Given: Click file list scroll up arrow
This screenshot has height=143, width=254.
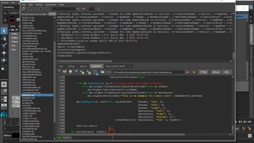Looking at the screenshot, I should click(54, 17).
